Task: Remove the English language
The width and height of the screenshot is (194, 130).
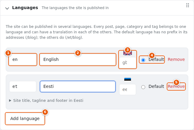Action: coord(176,59)
